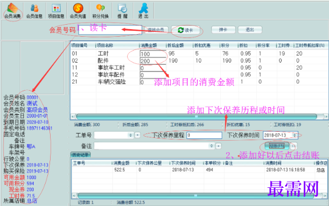Click the >> button next to 结账
The width and height of the screenshot is (329, 206).
(293, 146)
